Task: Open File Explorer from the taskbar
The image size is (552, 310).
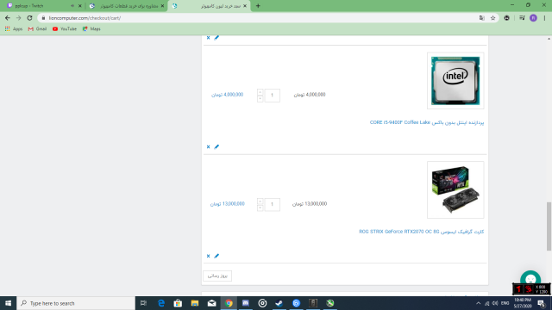Action: point(195,303)
